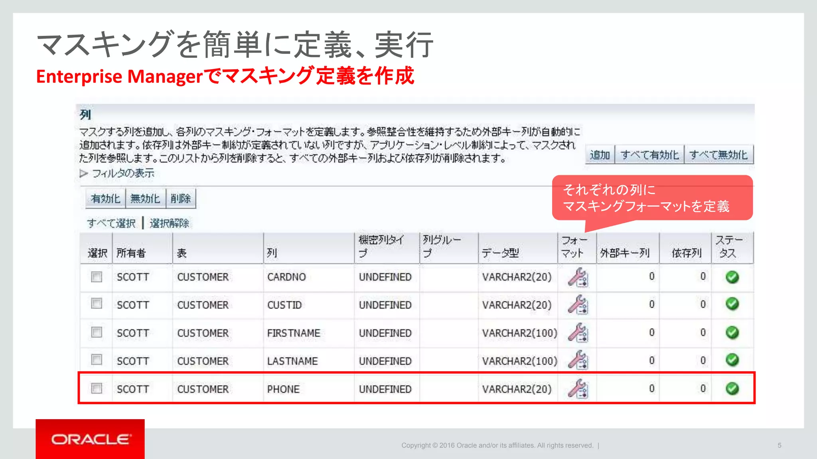Click CUSTOMER table in the LASTNAME row
Image resolution: width=817 pixels, height=459 pixels.
point(203,361)
